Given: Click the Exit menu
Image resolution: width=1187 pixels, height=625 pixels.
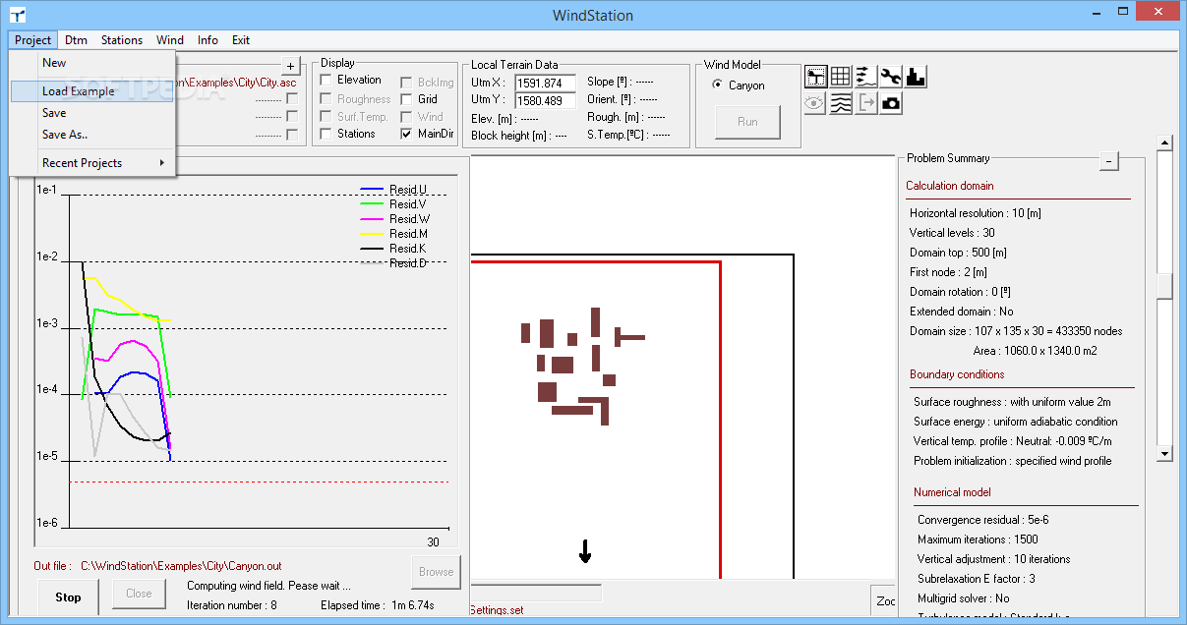Looking at the screenshot, I should 241,40.
